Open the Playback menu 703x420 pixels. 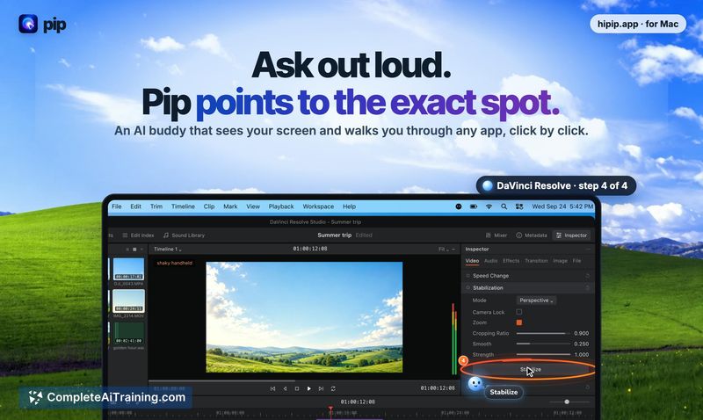point(281,206)
